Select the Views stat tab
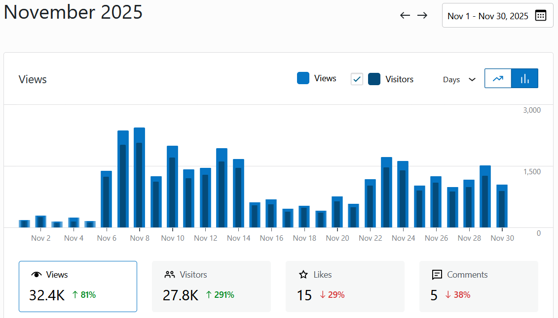This screenshot has height=318, width=558. click(78, 286)
